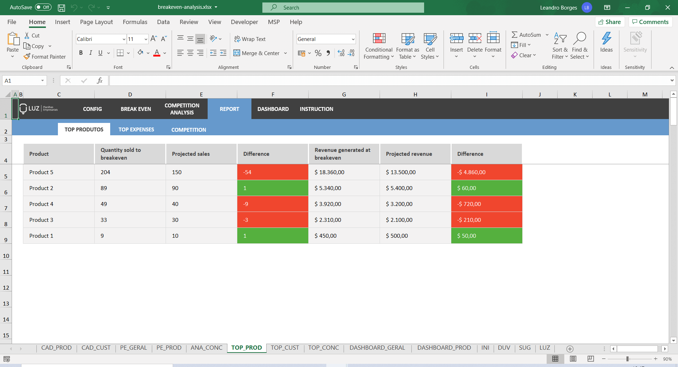Open the number format General dropdown

click(353, 39)
